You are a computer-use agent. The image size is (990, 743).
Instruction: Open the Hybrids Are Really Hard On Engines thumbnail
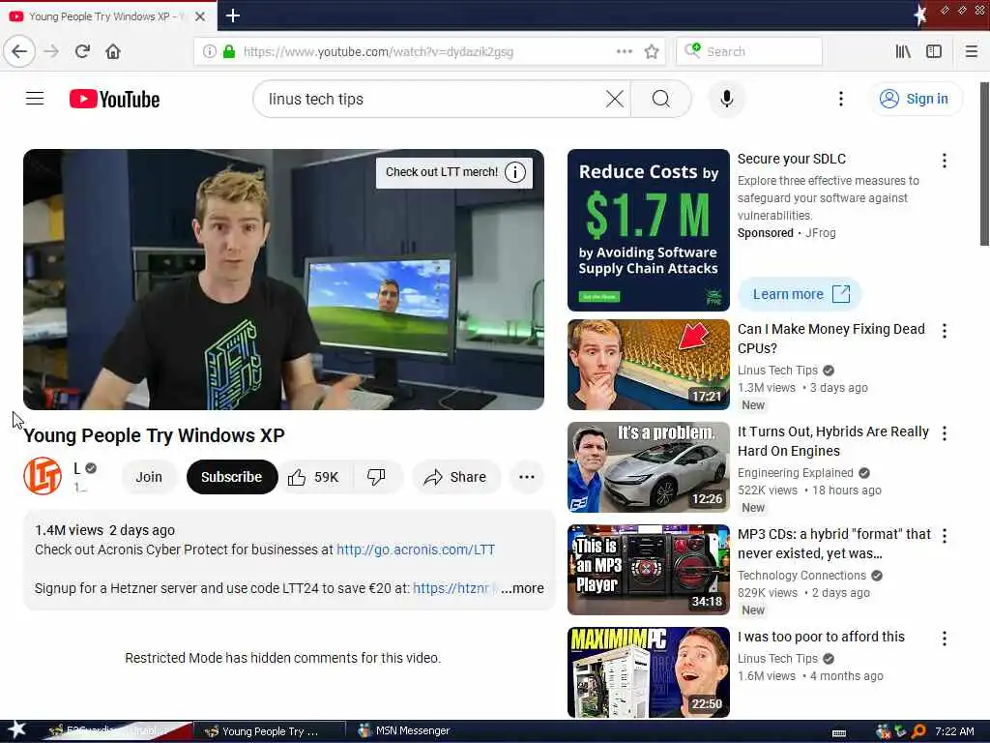point(649,467)
